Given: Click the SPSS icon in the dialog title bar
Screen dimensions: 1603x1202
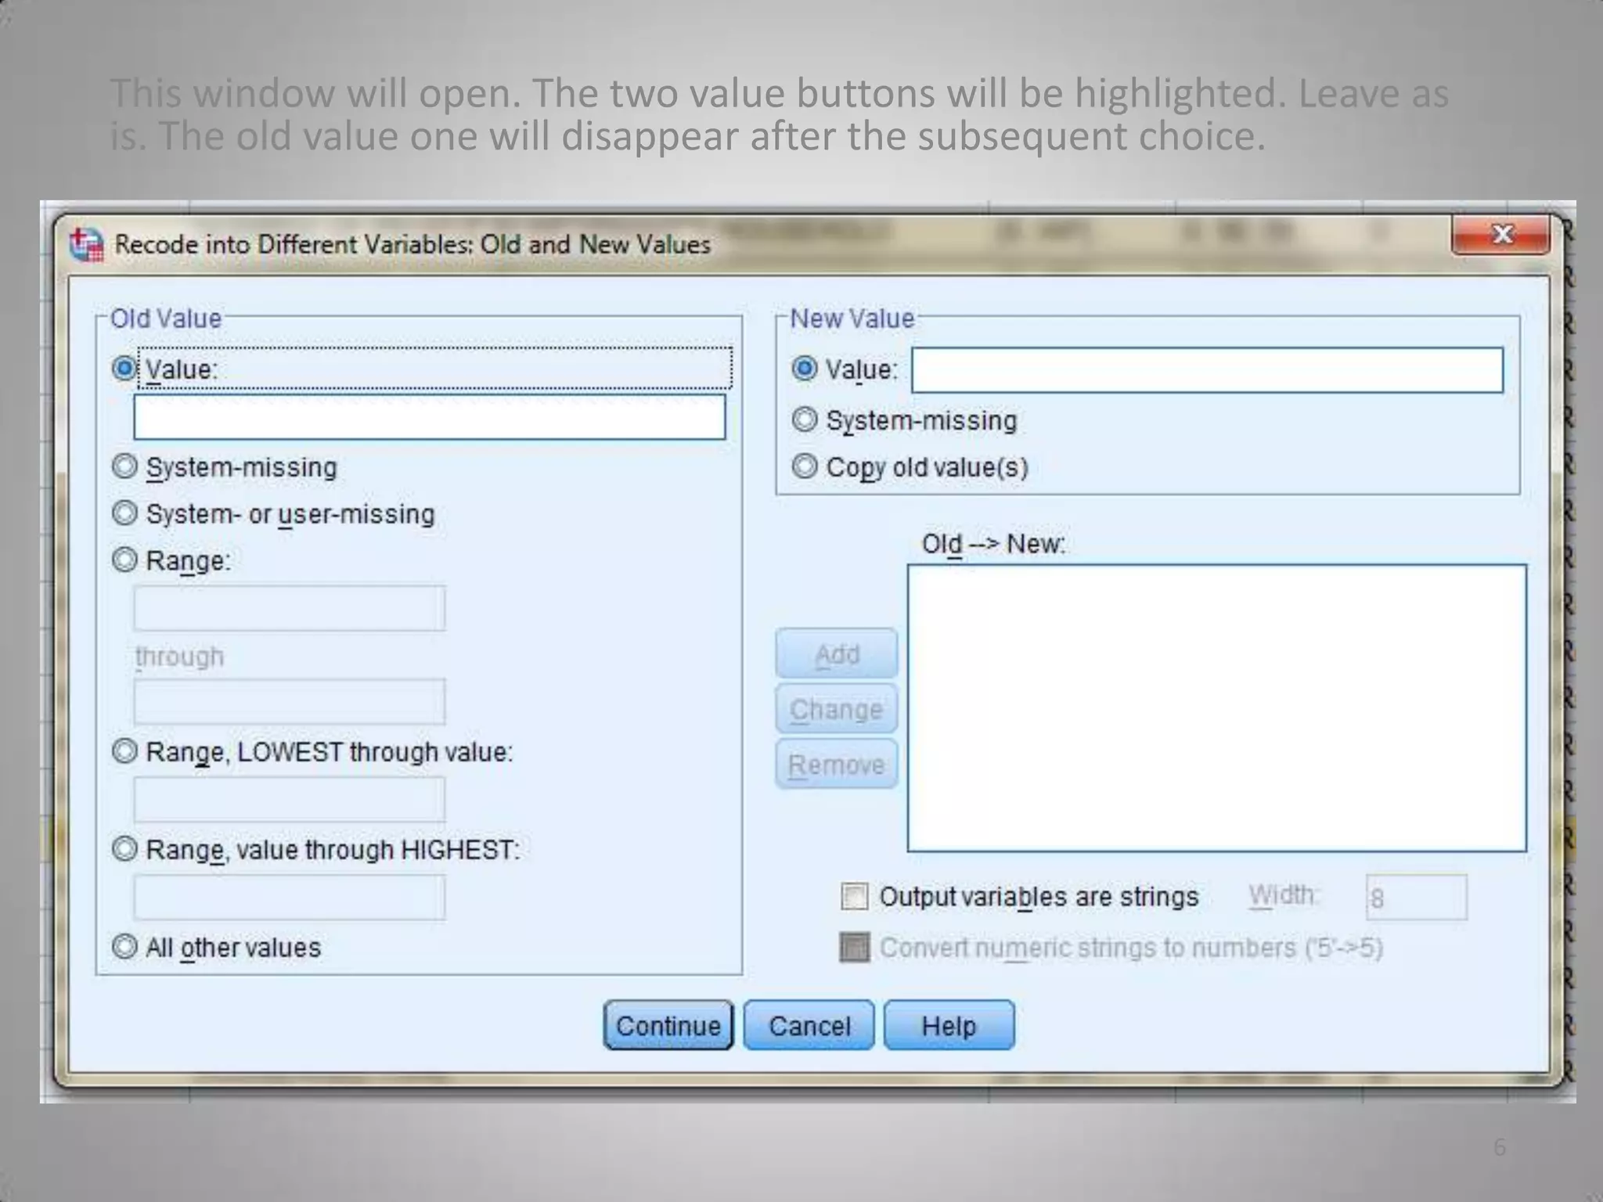Looking at the screenshot, I should (86, 245).
